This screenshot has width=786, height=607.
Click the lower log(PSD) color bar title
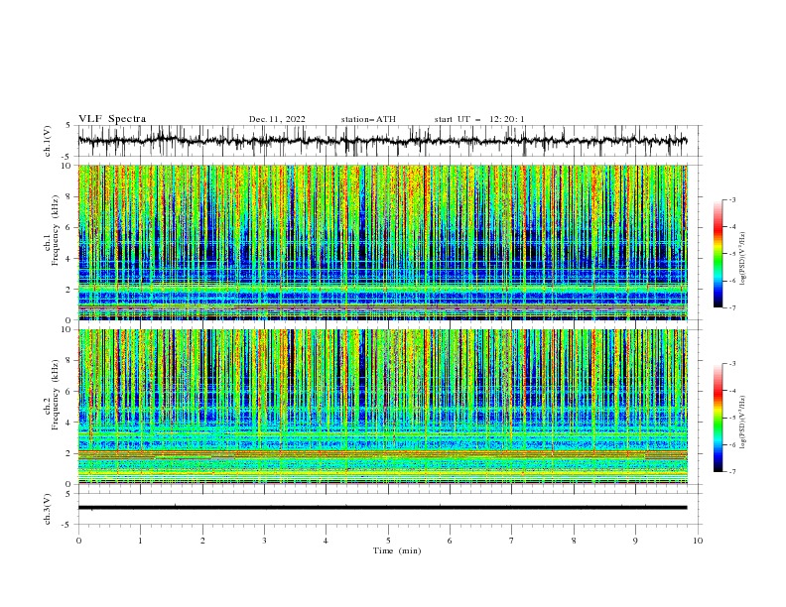pos(743,422)
